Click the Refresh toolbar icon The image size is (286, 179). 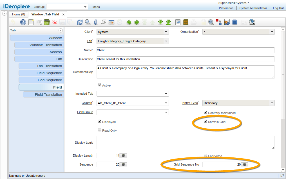pyautogui.click(x=80, y=22)
